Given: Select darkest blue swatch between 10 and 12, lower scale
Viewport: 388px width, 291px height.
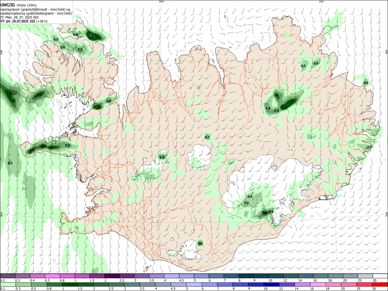Looking at the screenshot, I should pos(271,284).
